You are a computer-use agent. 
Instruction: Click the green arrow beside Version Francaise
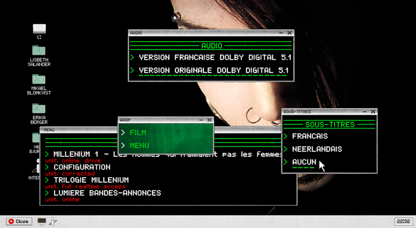(133, 57)
